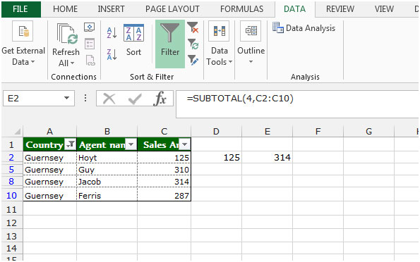Select column G header

pyautogui.click(x=368, y=131)
